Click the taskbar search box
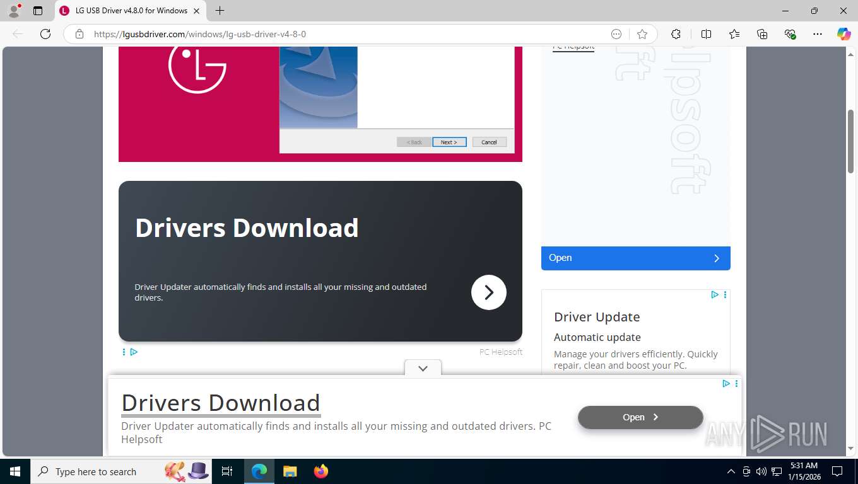This screenshot has width=858, height=484. (122, 471)
